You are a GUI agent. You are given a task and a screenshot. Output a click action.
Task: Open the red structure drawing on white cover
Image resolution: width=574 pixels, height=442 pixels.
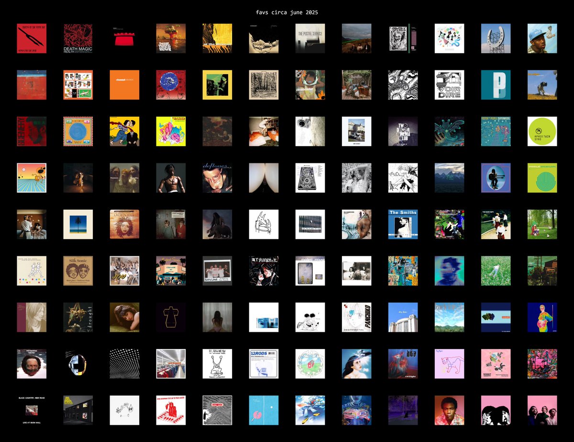171,410
